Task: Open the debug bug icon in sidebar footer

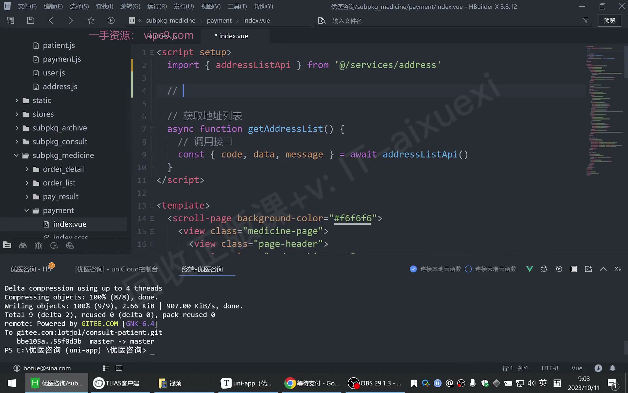Action: pos(38,245)
